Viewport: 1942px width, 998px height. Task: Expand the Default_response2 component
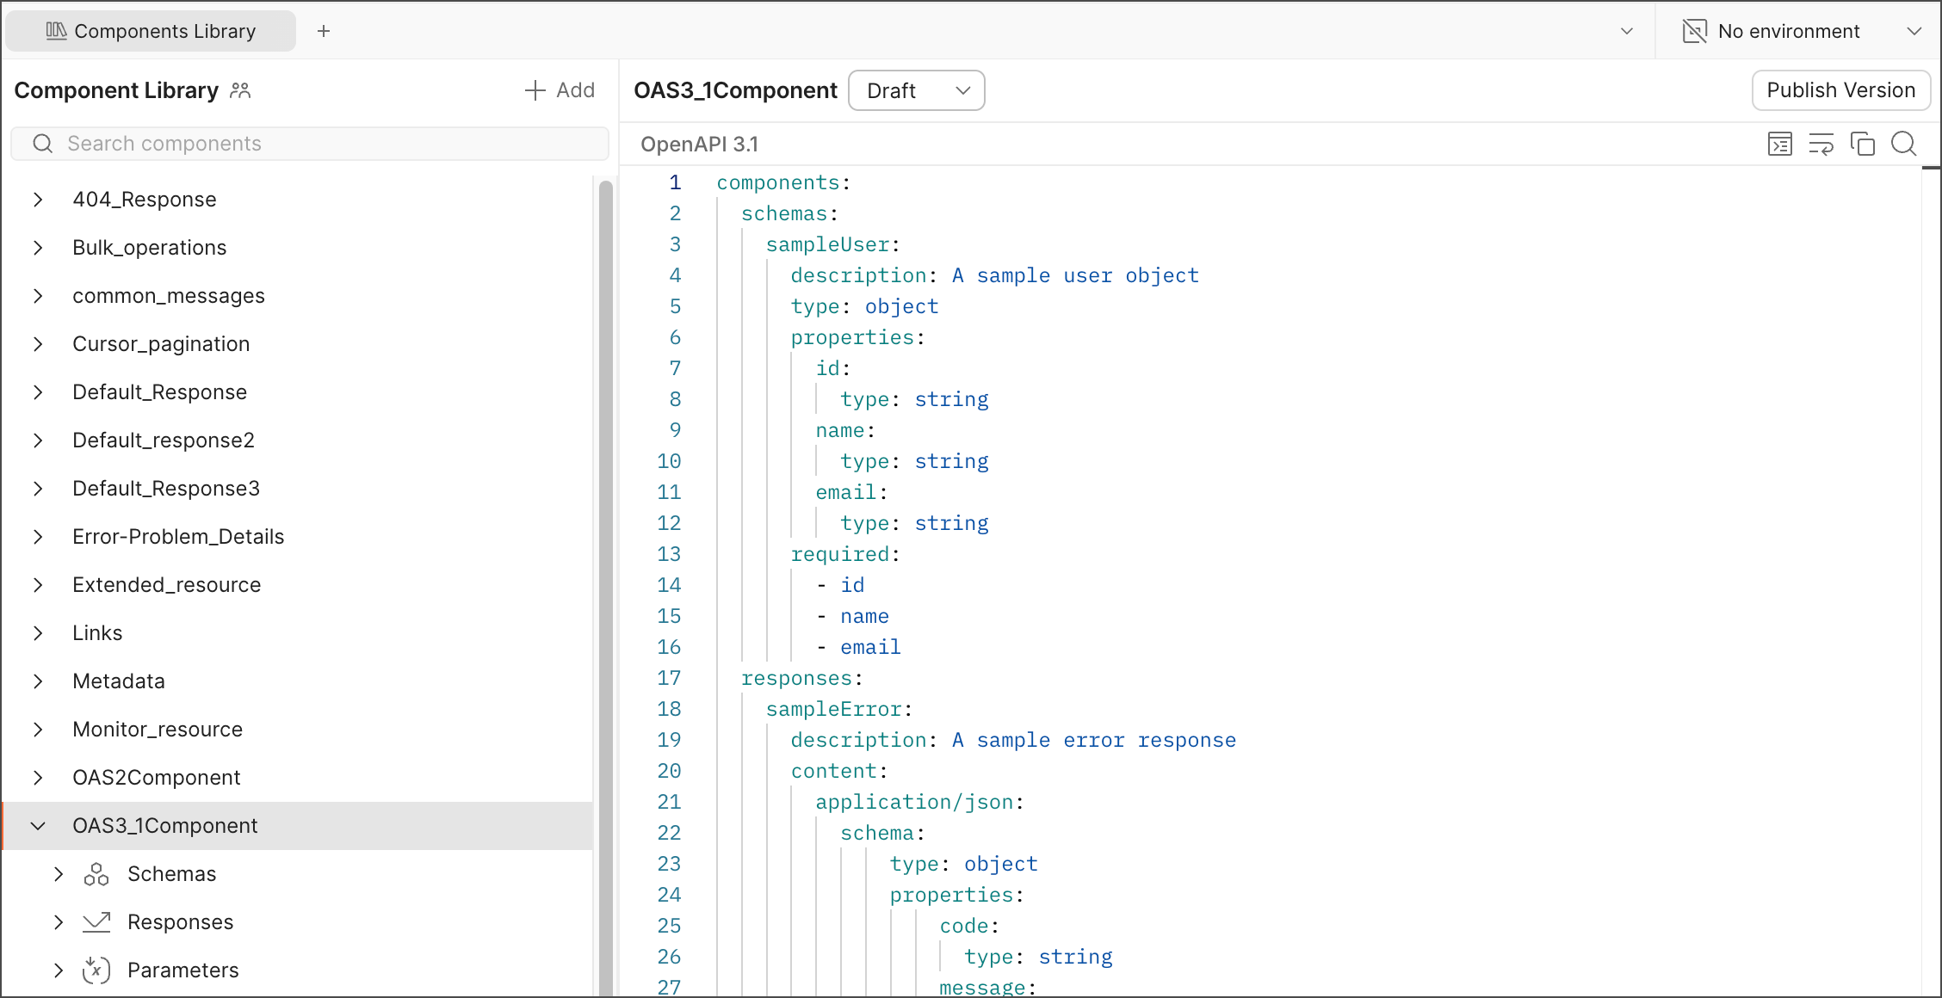point(38,440)
